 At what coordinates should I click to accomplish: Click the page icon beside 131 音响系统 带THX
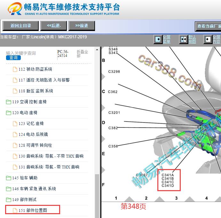click(15, 167)
